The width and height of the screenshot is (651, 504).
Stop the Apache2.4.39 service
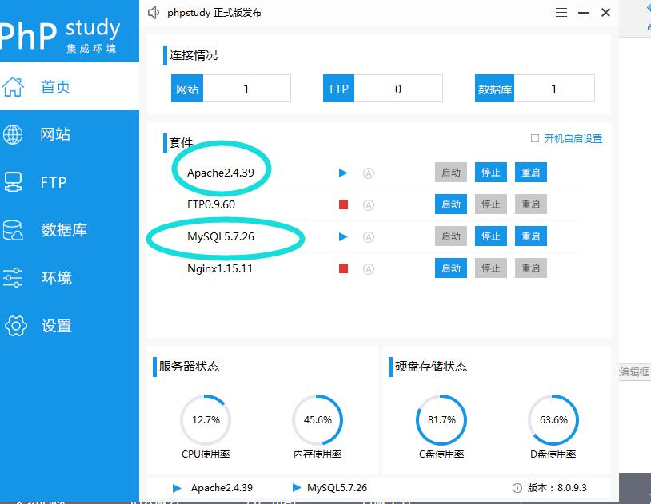pos(491,173)
